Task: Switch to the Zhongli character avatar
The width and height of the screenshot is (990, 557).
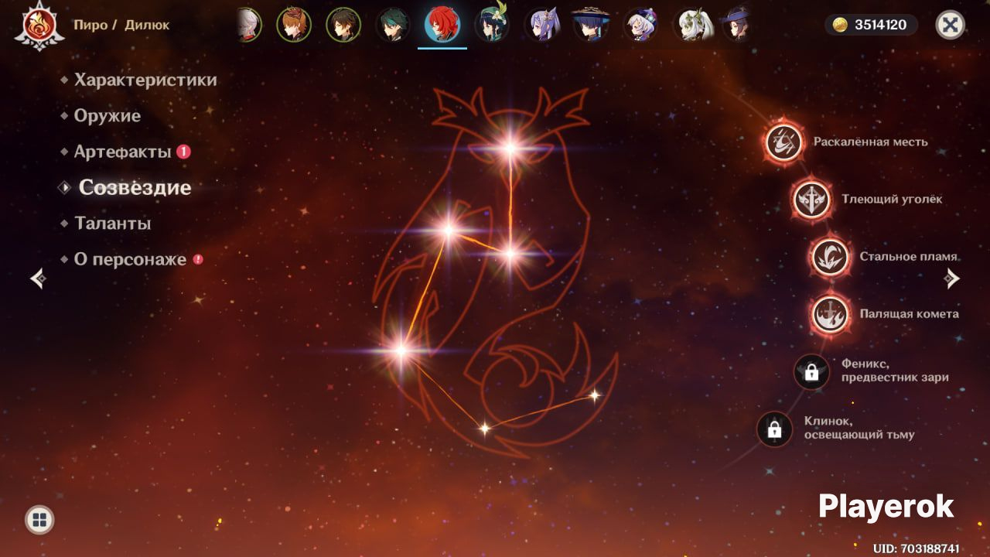Action: [343, 25]
